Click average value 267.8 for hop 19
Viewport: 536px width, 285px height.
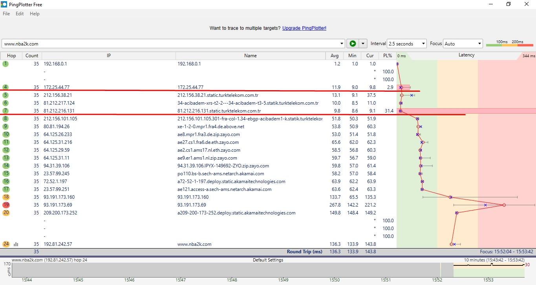coord(335,205)
